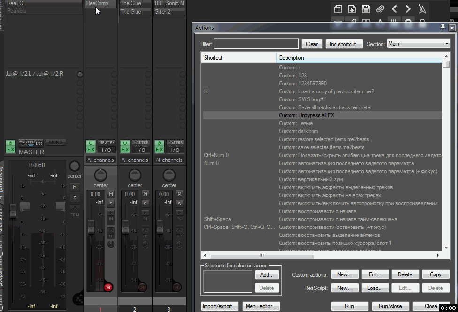Click the New Project toolbar icon

pos(338,9)
